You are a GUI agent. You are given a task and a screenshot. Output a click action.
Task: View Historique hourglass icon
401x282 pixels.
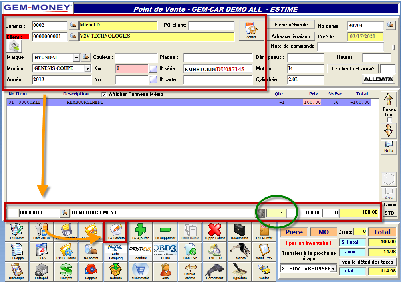point(17,271)
